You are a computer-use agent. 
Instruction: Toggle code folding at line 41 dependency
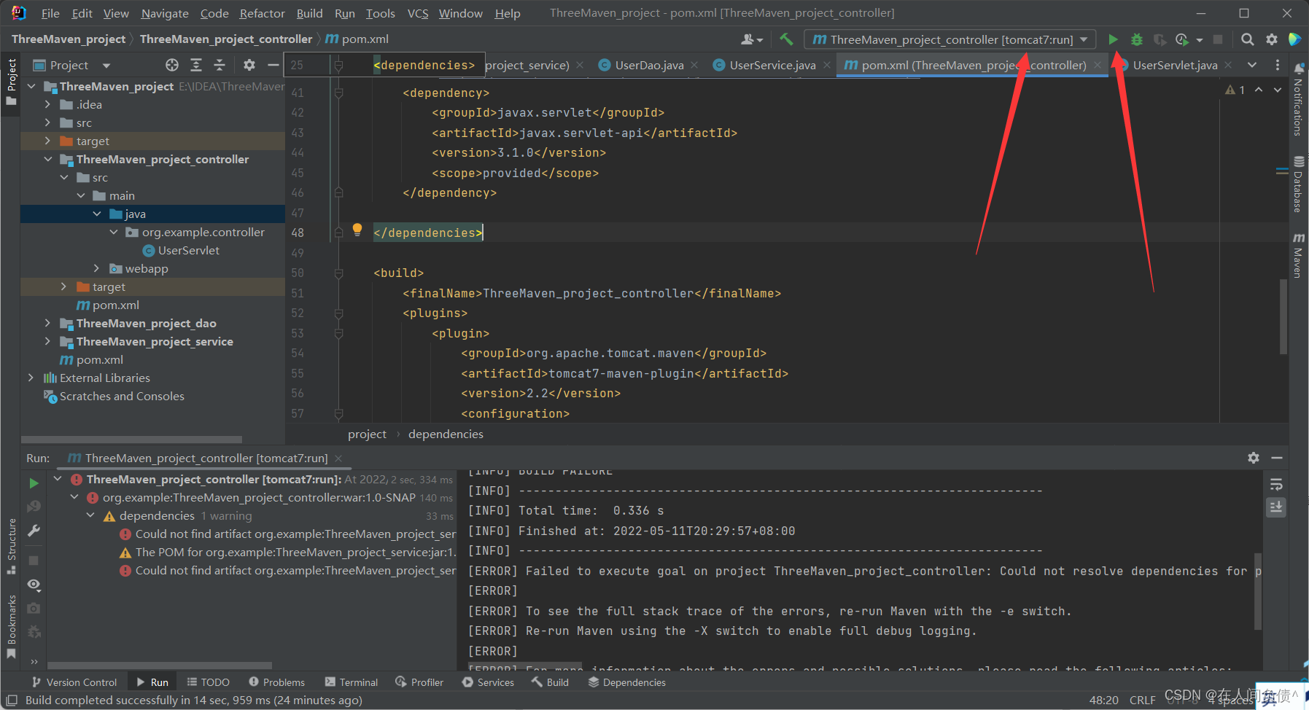339,93
